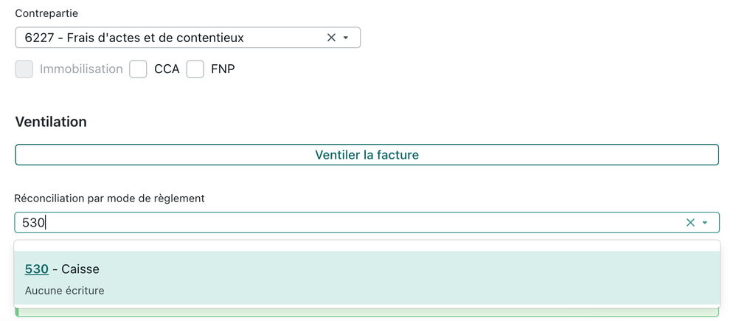This screenshot has width=736, height=321.
Task: Click the Aucune écriture subtitle in the suggestion
Action: pos(65,291)
